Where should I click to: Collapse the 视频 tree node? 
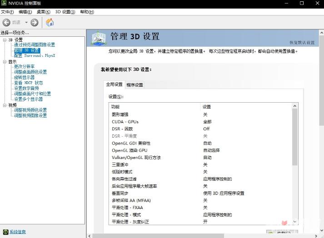4,105
